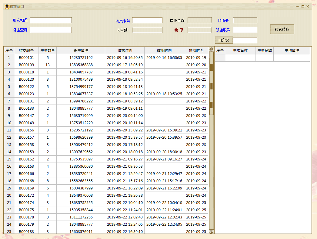Click the 备注查询 label

20,30
